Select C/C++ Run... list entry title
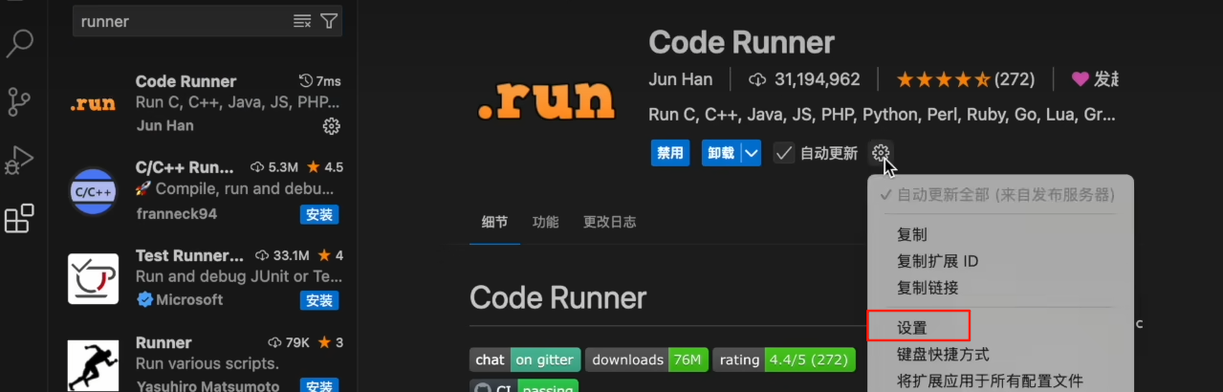The width and height of the screenshot is (1223, 392). tap(185, 167)
